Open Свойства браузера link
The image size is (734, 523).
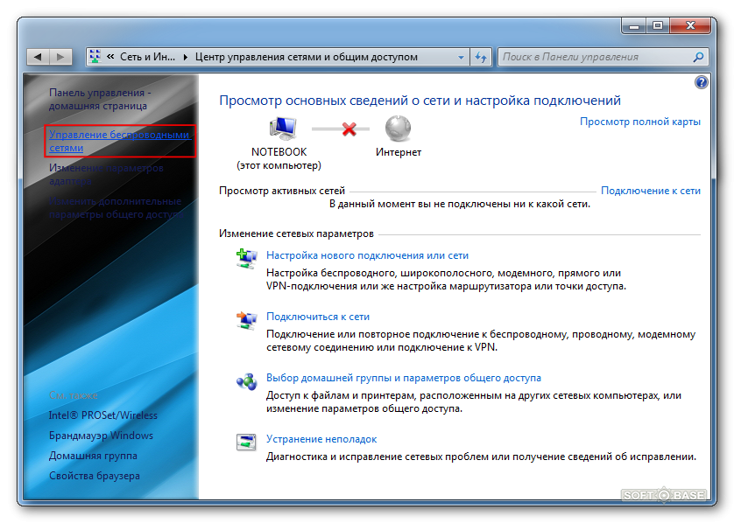point(94,476)
